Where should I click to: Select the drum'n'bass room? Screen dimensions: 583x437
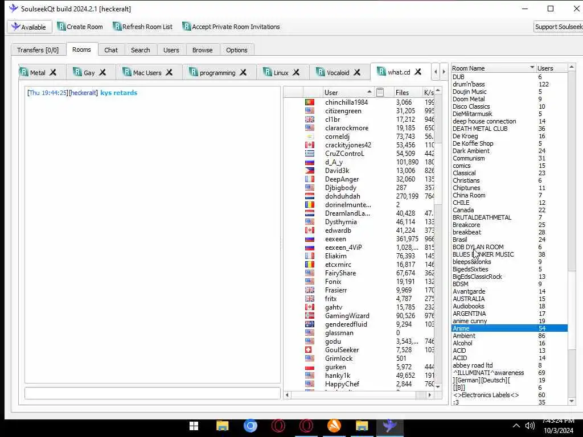[510, 84]
